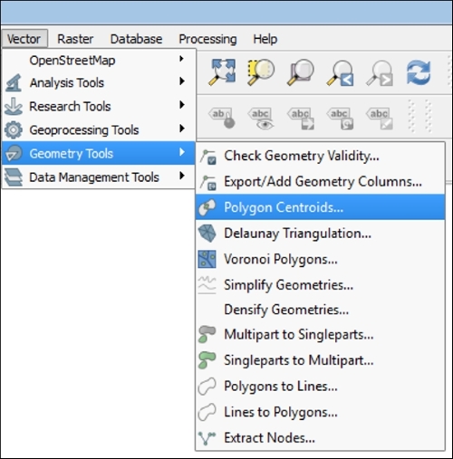The image size is (453, 459).
Task: Expand the OpenStreetMap submenu arrow
Action: point(181,59)
